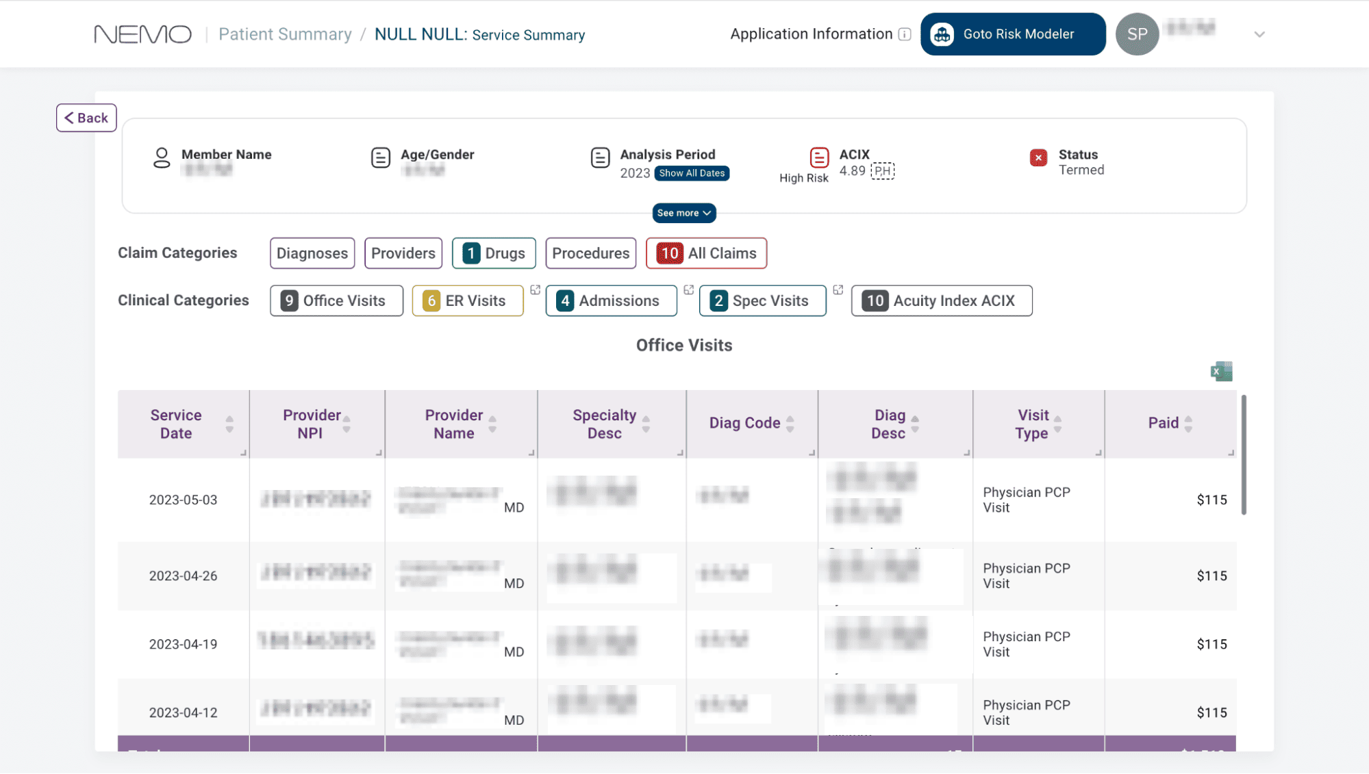Open Patient Summary breadcrumb link
The height and width of the screenshot is (774, 1369).
pyautogui.click(x=285, y=34)
